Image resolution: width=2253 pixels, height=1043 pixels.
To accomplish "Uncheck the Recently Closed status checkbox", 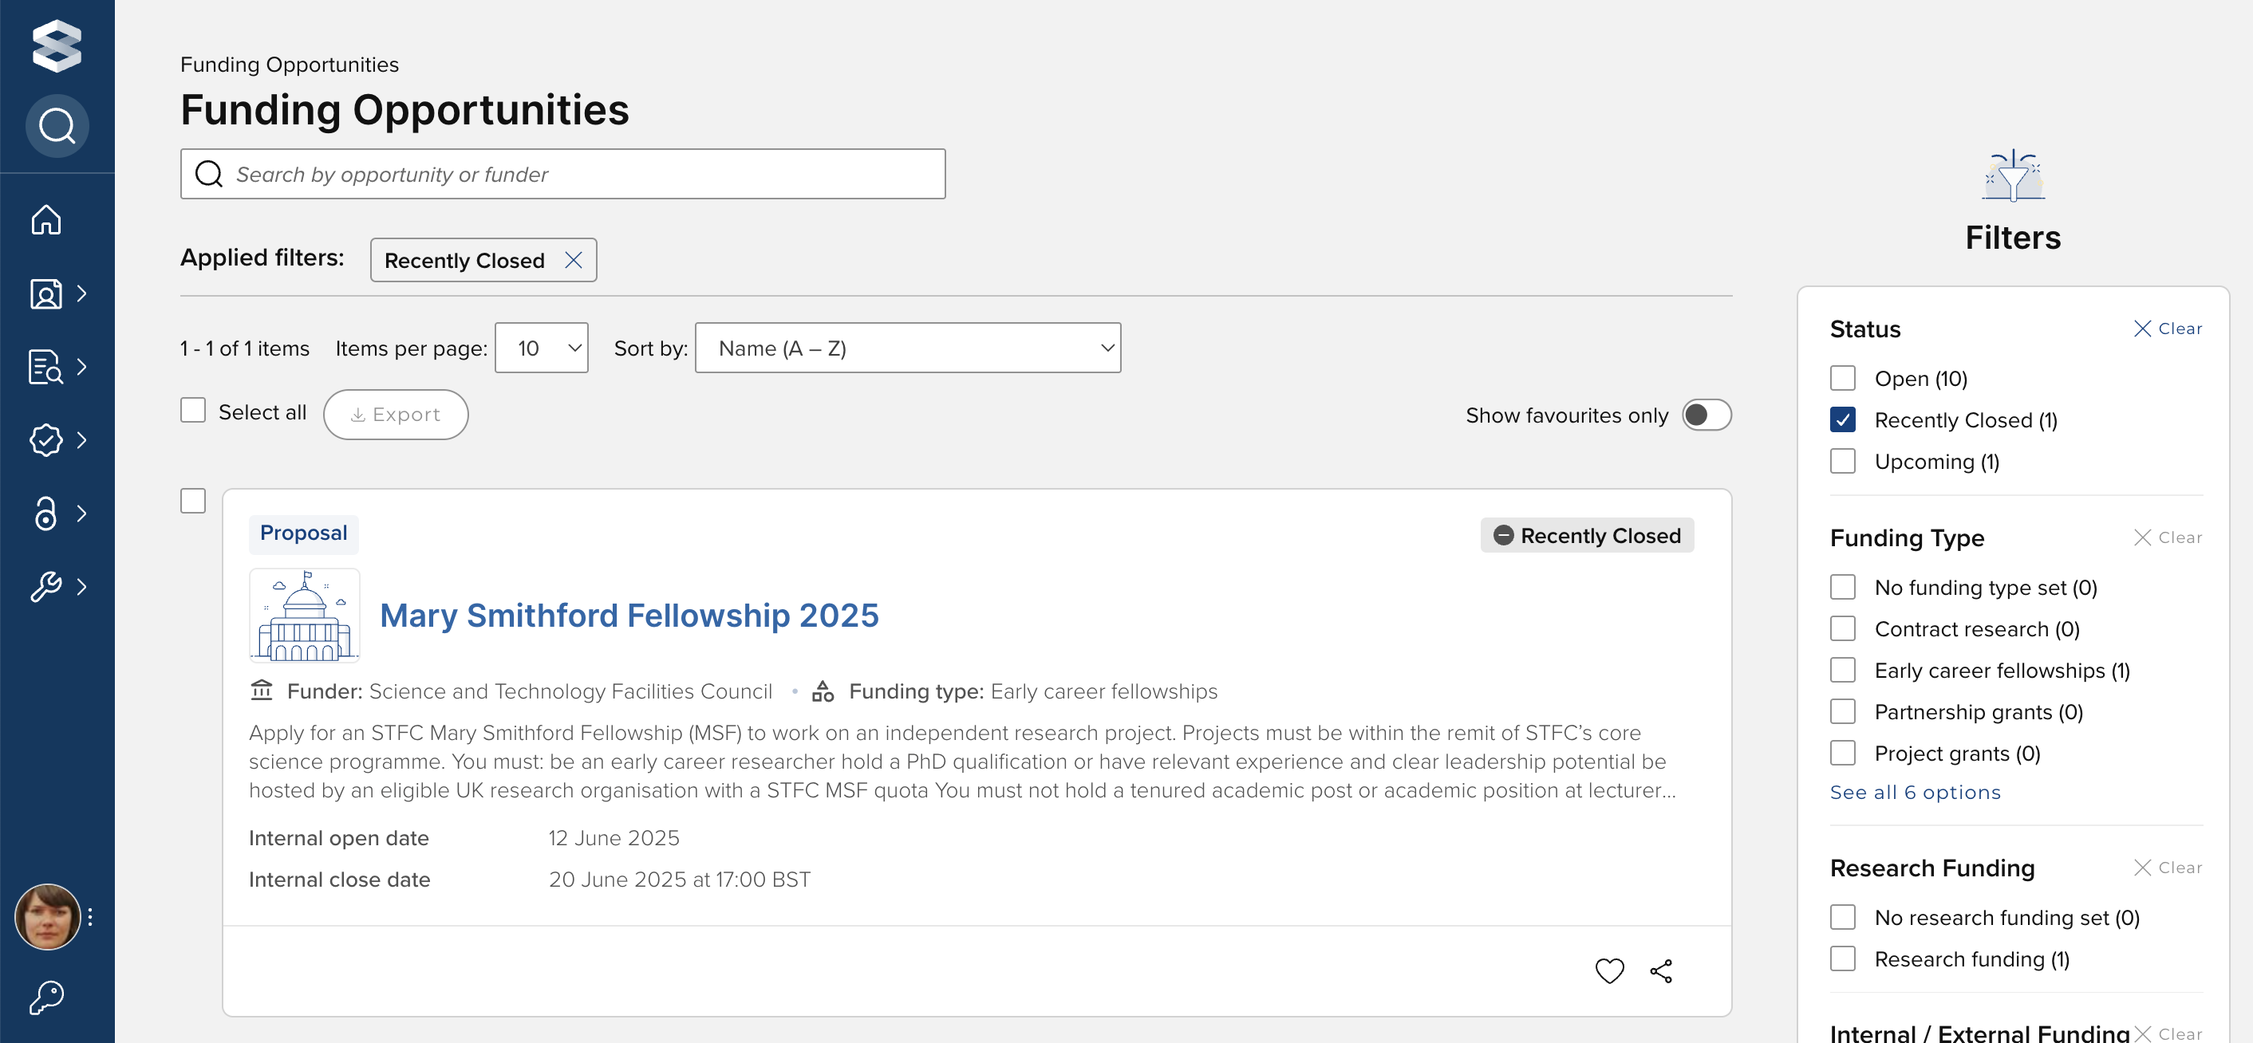I will (1842, 420).
